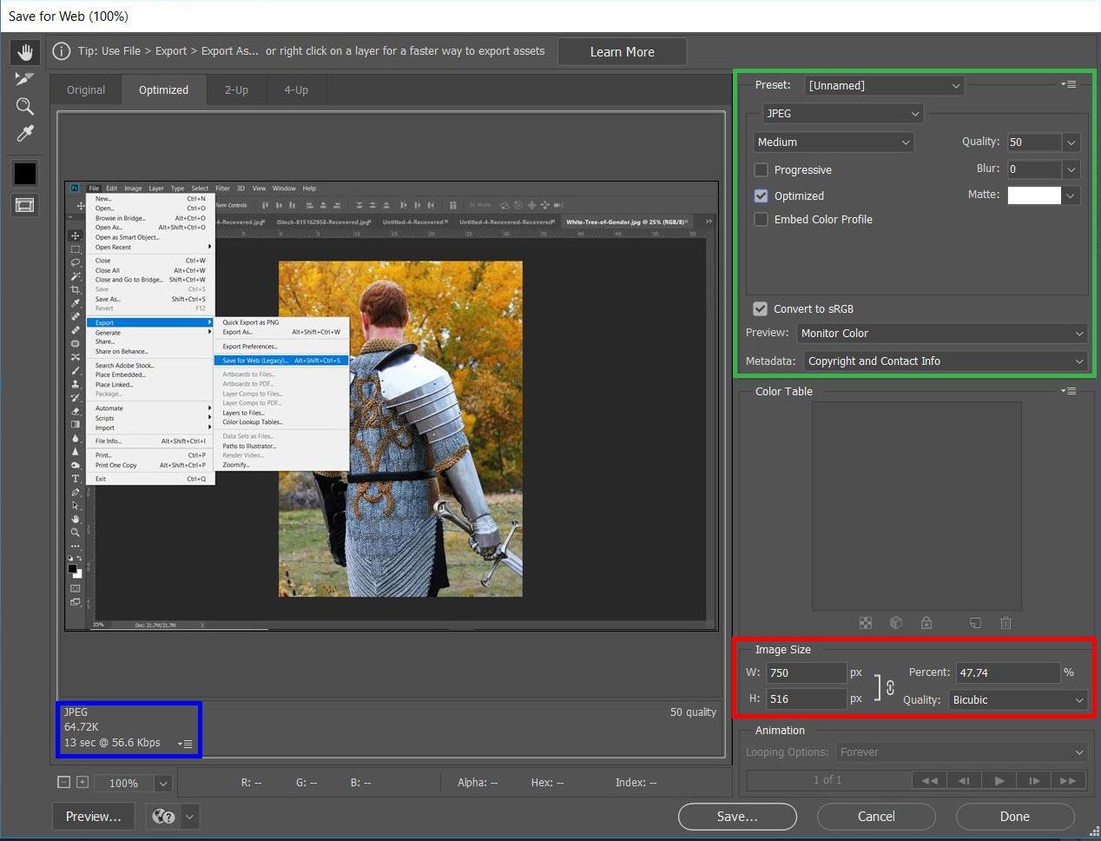Click the Save... button

point(737,817)
